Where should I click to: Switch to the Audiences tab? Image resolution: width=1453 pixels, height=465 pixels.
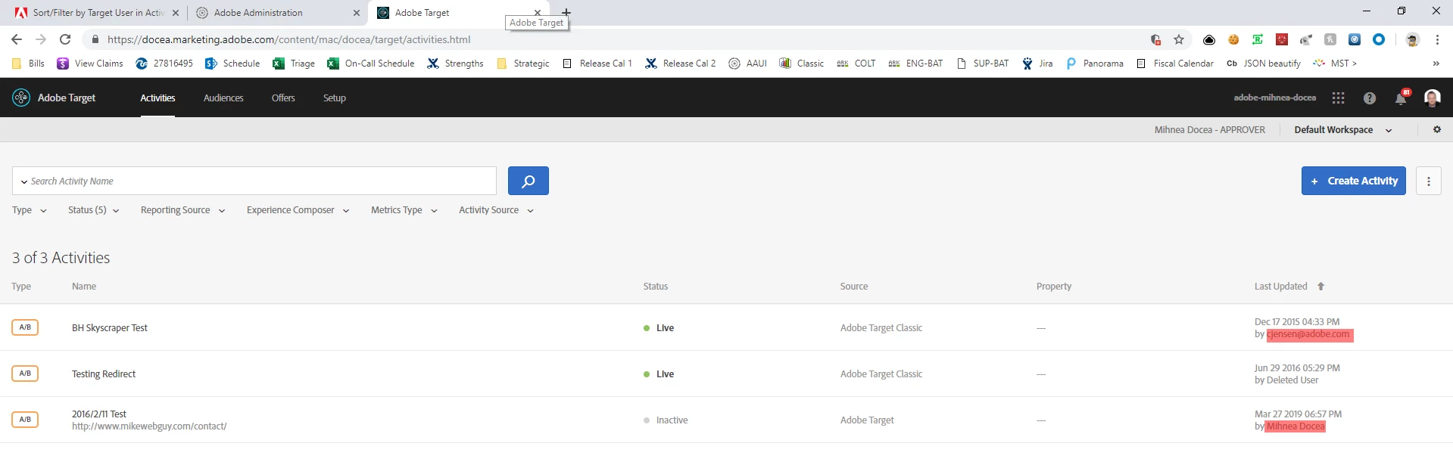223,98
